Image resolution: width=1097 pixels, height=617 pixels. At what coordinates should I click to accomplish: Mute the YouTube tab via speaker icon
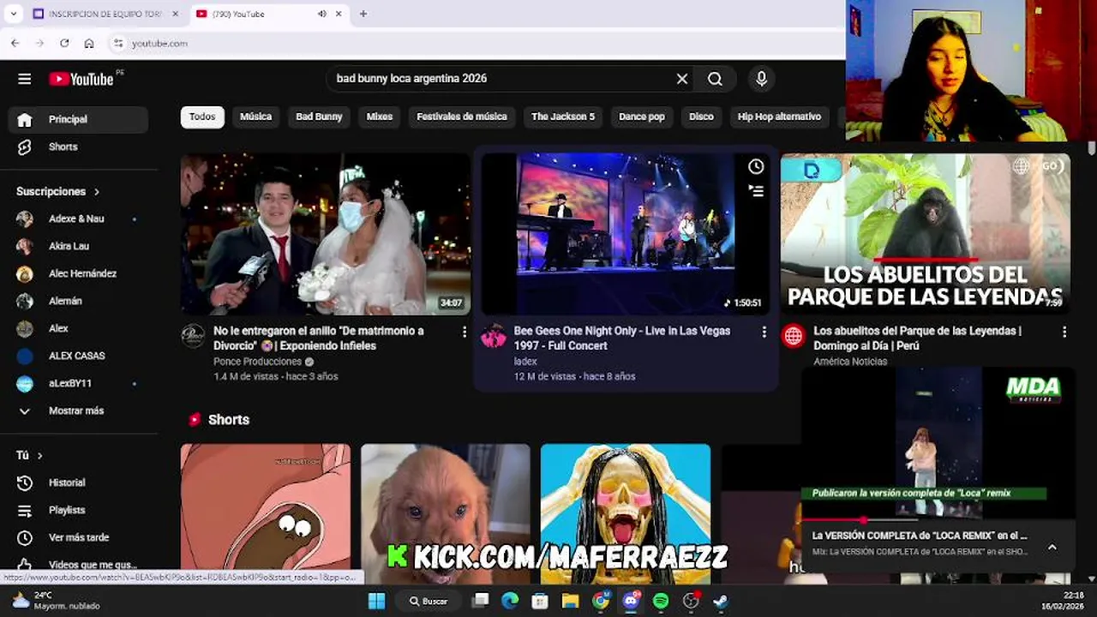point(322,14)
